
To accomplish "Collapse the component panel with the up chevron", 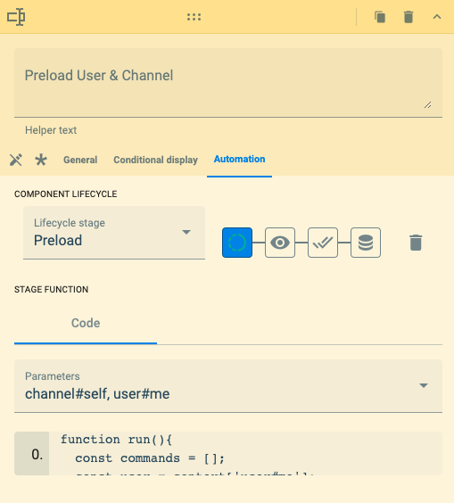I will click(x=437, y=17).
